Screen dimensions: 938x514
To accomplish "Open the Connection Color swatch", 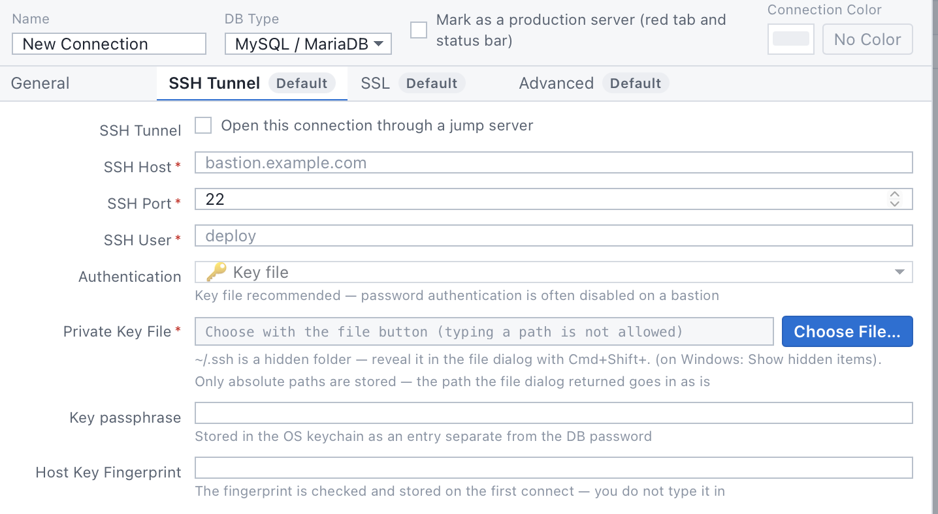I will coord(791,39).
